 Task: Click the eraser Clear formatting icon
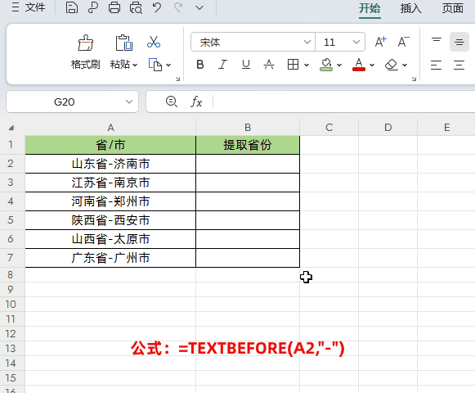pos(391,65)
